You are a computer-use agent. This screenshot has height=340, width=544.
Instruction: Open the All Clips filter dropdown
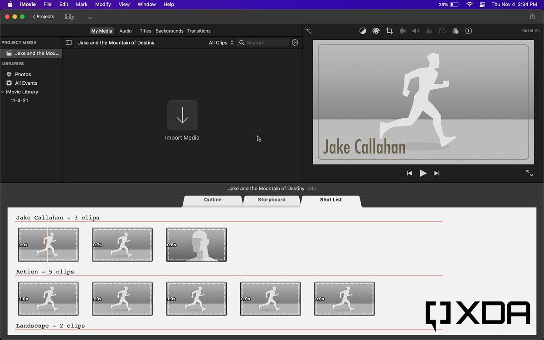click(x=221, y=42)
